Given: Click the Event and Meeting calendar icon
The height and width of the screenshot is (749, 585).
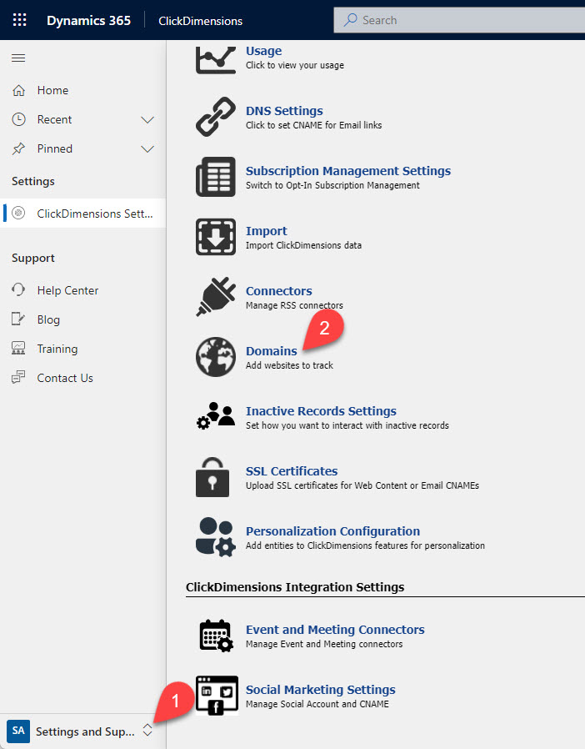Looking at the screenshot, I should (x=216, y=636).
